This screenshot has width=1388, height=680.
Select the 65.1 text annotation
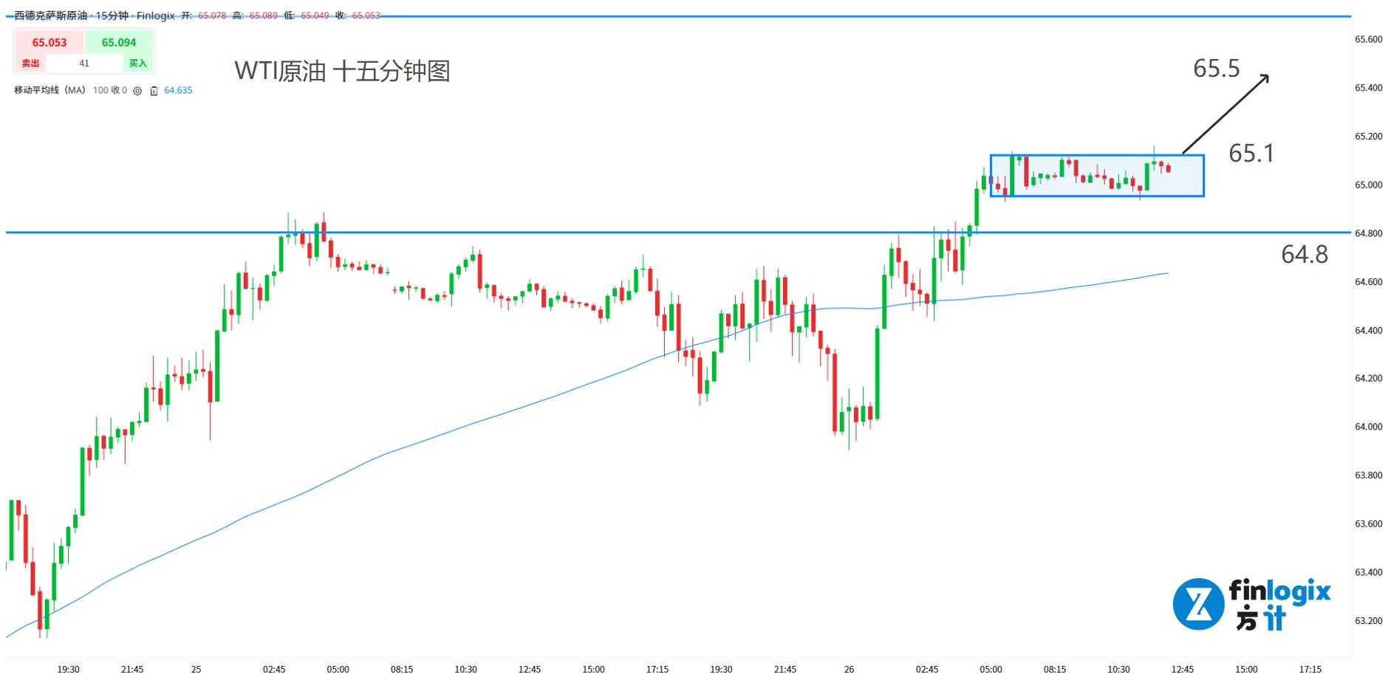coord(1251,153)
